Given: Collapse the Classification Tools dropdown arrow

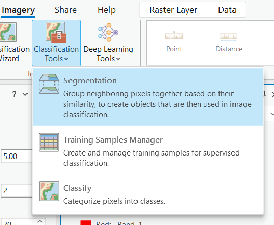Looking at the screenshot, I should (x=66, y=59).
